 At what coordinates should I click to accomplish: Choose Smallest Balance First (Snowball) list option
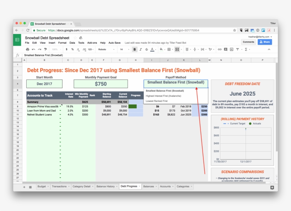[x=176, y=91]
